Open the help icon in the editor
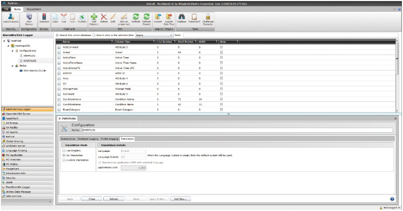 point(392,199)
